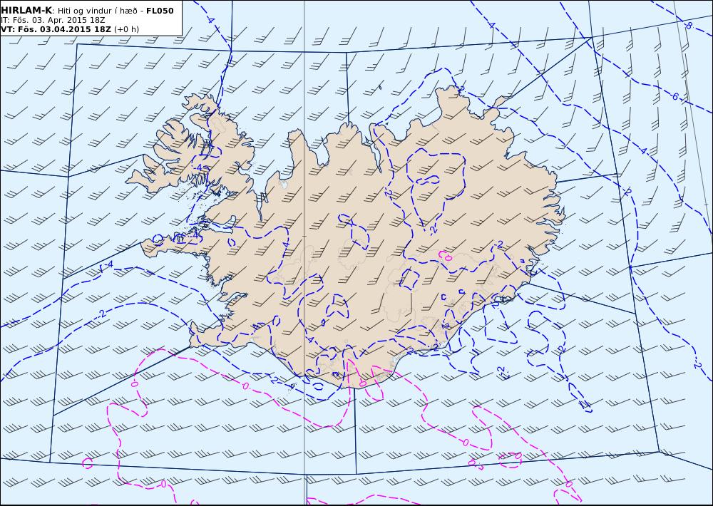Viewport: 713px width, 506px height.
Task: Click the -8 isotherm contour label
Action: [689, 26]
